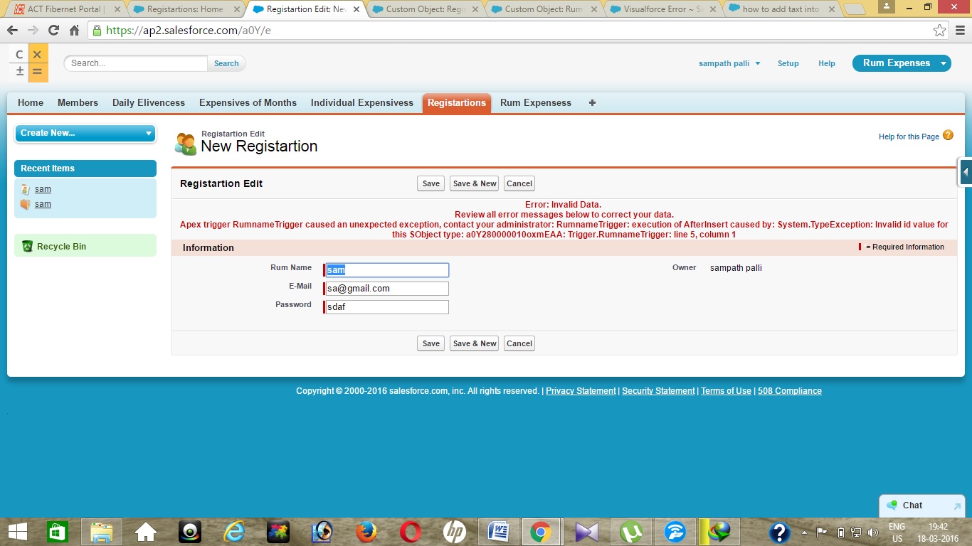Open Visual Studio from the taskbar
972x546 pixels.
[586, 532]
